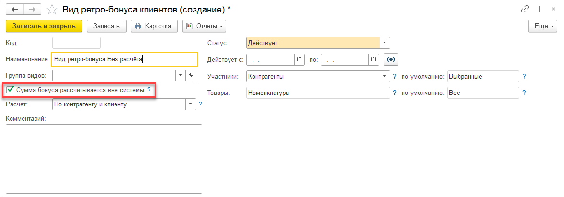
Task: Click the Карточка button
Action: 154,26
